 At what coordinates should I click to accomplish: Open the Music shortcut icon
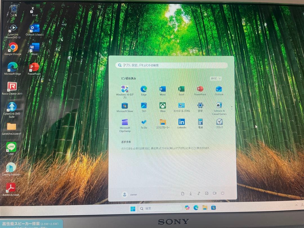pos(198,194)
